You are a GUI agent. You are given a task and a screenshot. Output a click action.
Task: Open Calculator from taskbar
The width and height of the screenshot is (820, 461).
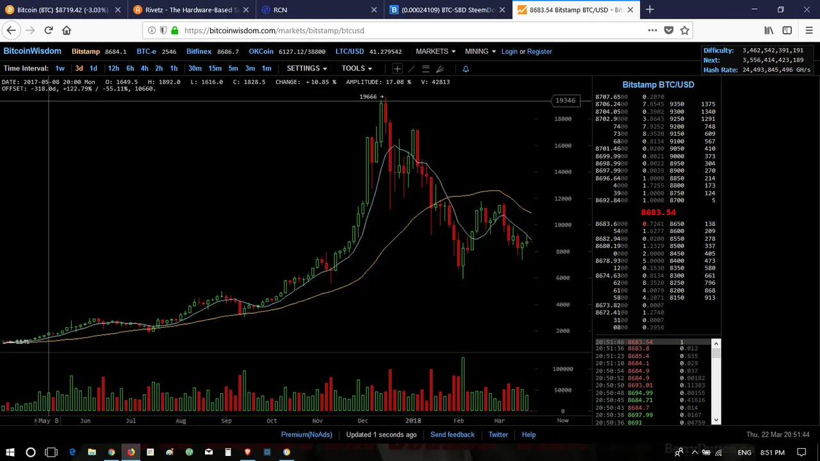[x=227, y=453]
